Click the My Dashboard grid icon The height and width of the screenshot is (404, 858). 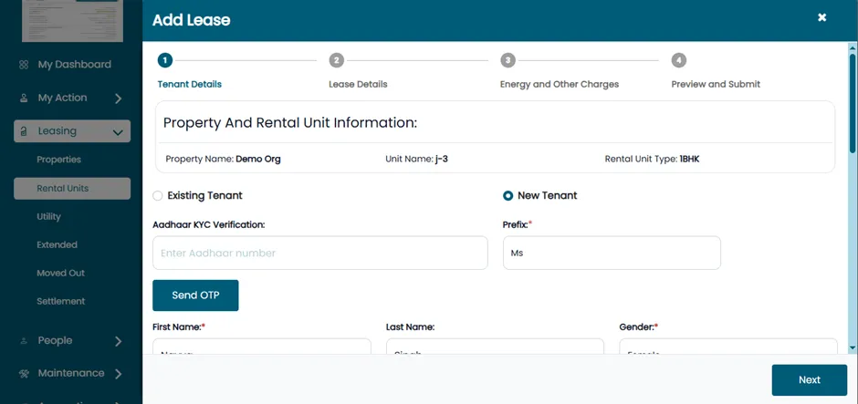(x=24, y=65)
